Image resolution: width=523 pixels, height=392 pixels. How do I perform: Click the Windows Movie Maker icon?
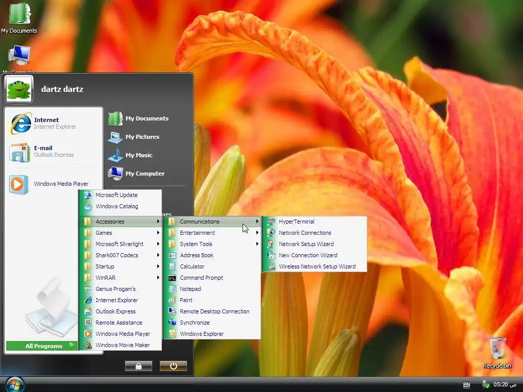click(88, 345)
